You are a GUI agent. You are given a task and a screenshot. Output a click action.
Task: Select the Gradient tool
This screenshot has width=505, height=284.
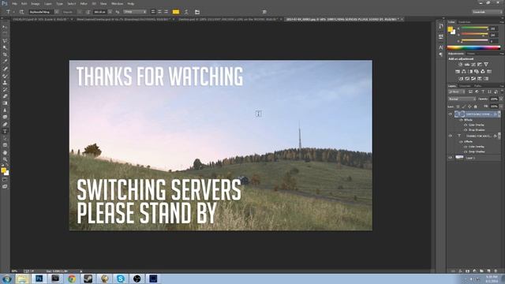pyautogui.click(x=5, y=103)
